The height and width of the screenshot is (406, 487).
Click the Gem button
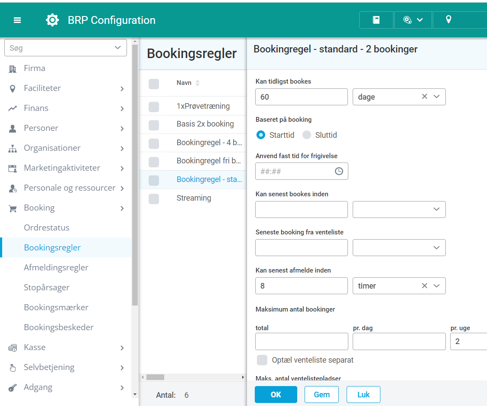click(x=321, y=395)
